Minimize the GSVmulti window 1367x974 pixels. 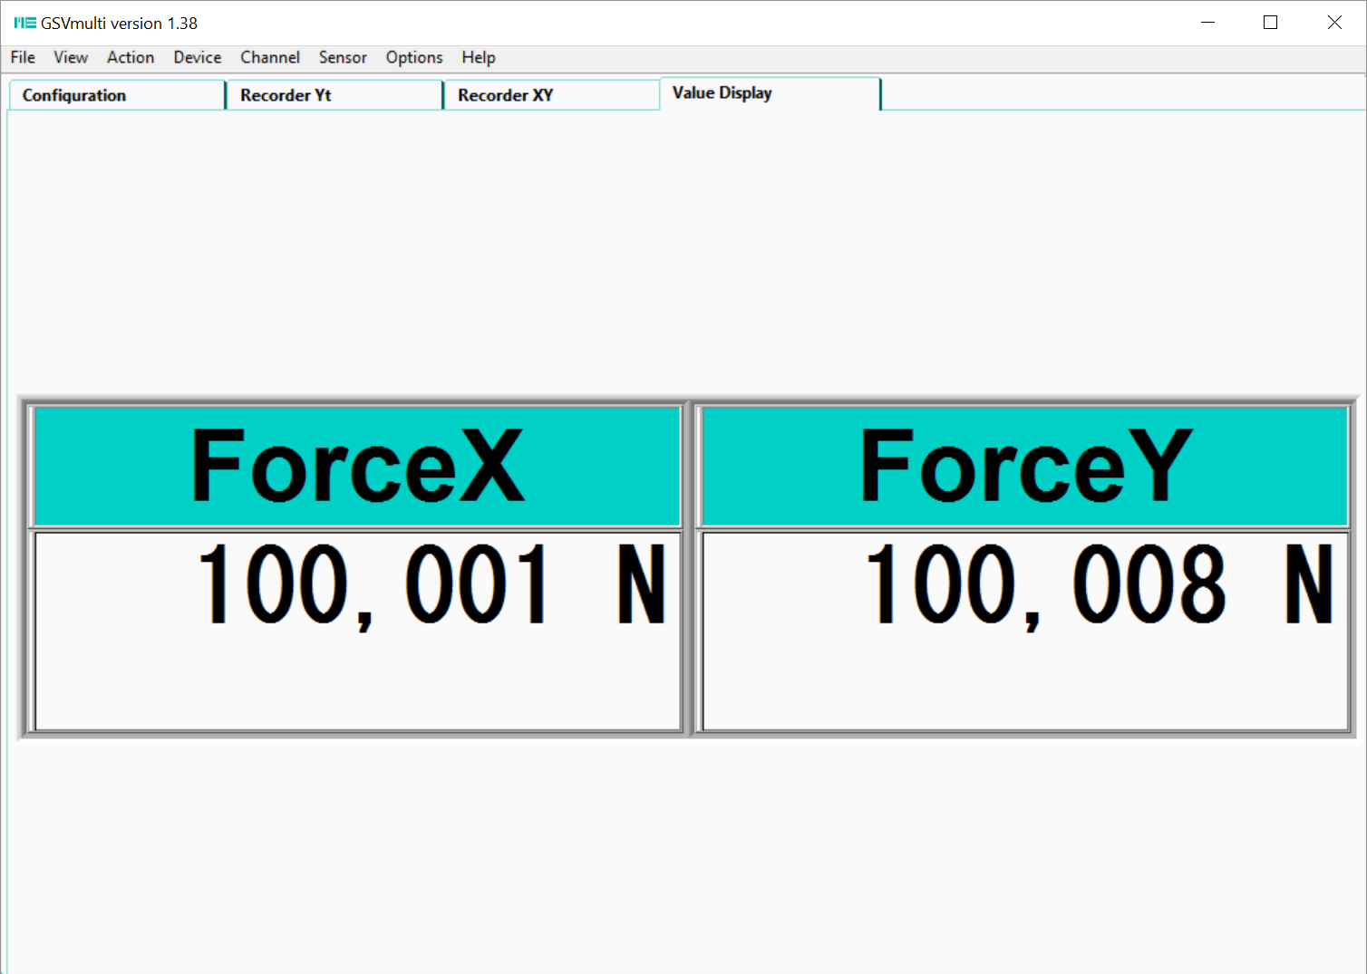1207,23
